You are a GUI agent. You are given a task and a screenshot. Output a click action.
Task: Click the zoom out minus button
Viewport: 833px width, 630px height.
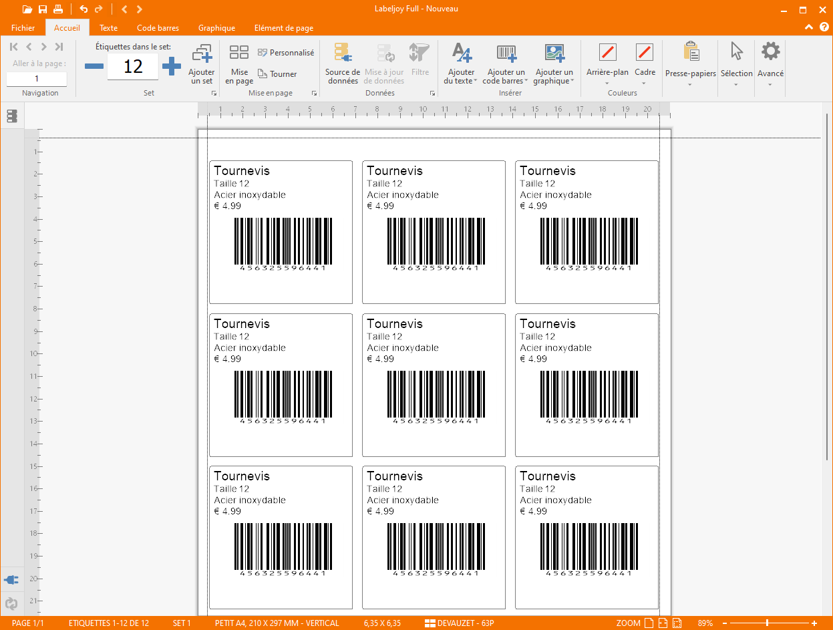724,623
